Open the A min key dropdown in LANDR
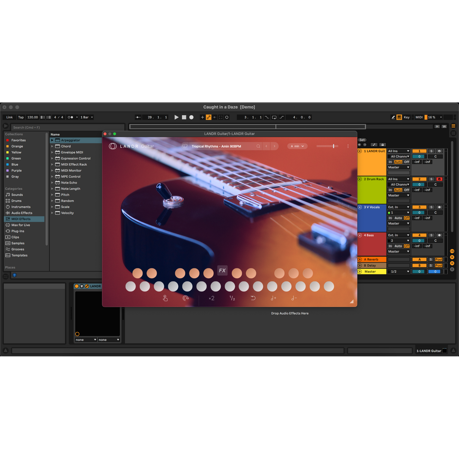 297,146
